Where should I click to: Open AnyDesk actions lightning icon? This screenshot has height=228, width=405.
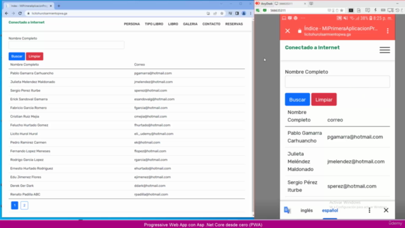tap(375, 10)
